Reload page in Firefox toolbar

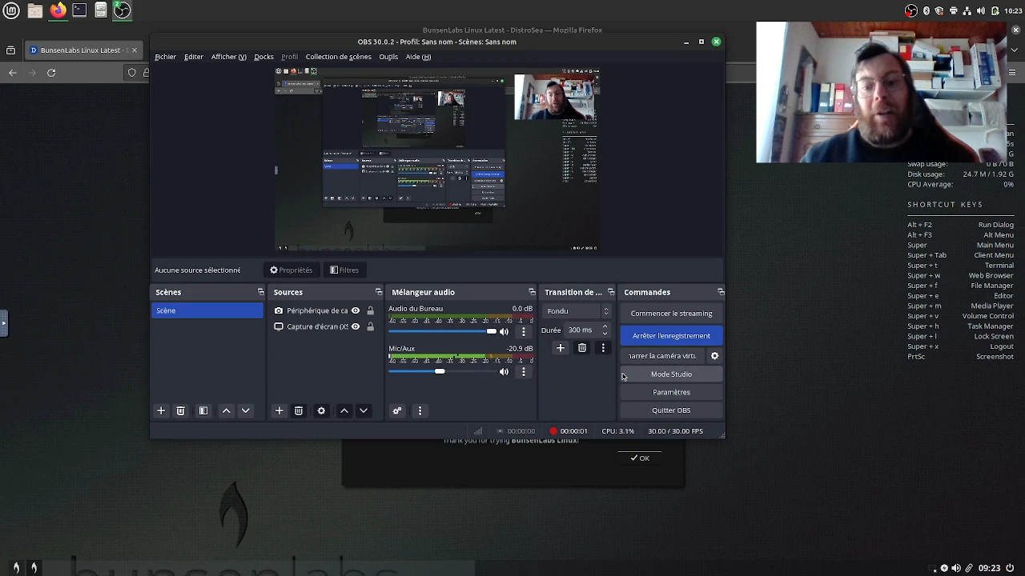tap(51, 73)
